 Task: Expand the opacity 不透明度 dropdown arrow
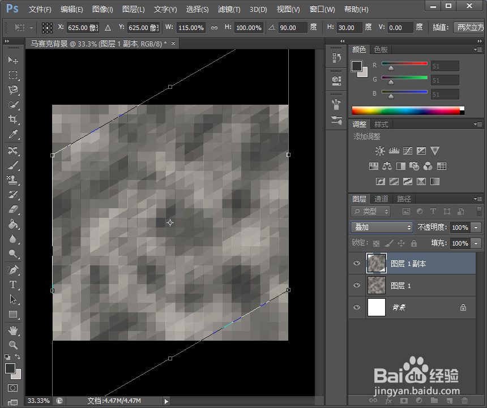point(476,227)
